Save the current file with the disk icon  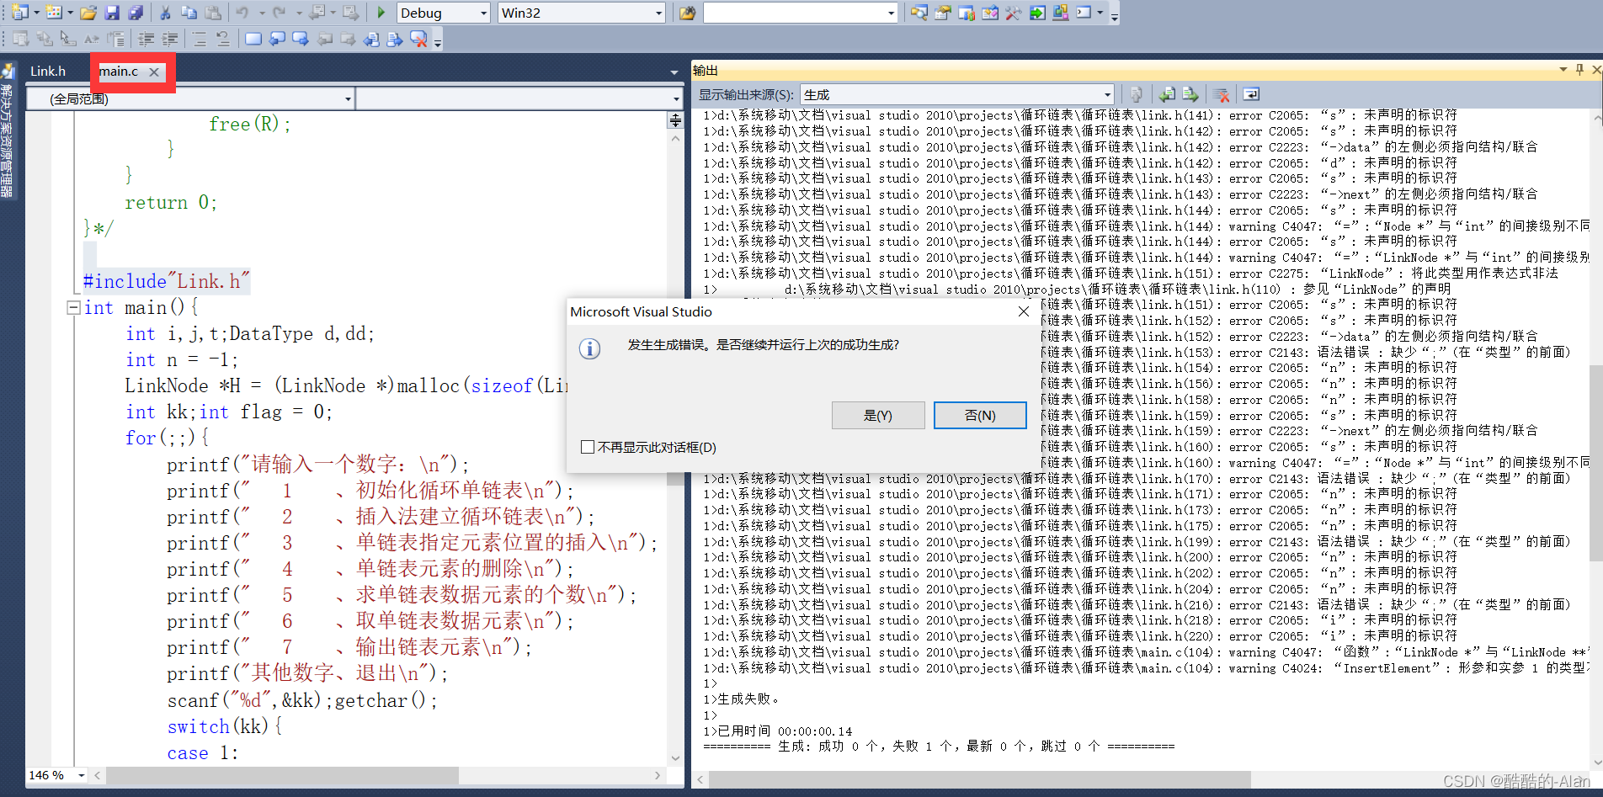point(112,13)
